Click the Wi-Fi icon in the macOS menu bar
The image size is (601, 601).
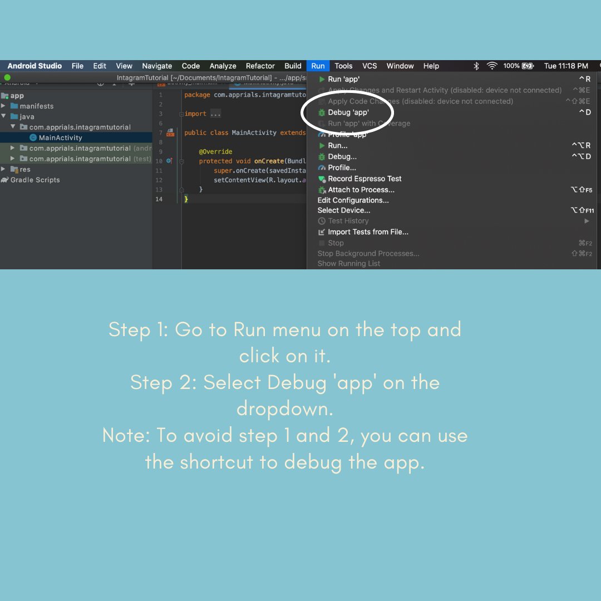[492, 66]
